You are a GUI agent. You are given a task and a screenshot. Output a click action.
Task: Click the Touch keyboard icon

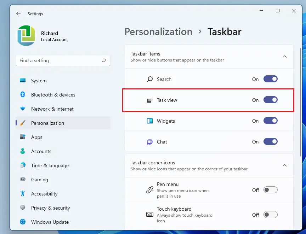[150, 215]
